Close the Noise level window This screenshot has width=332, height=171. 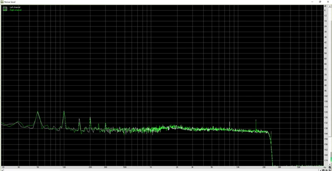(328, 2)
